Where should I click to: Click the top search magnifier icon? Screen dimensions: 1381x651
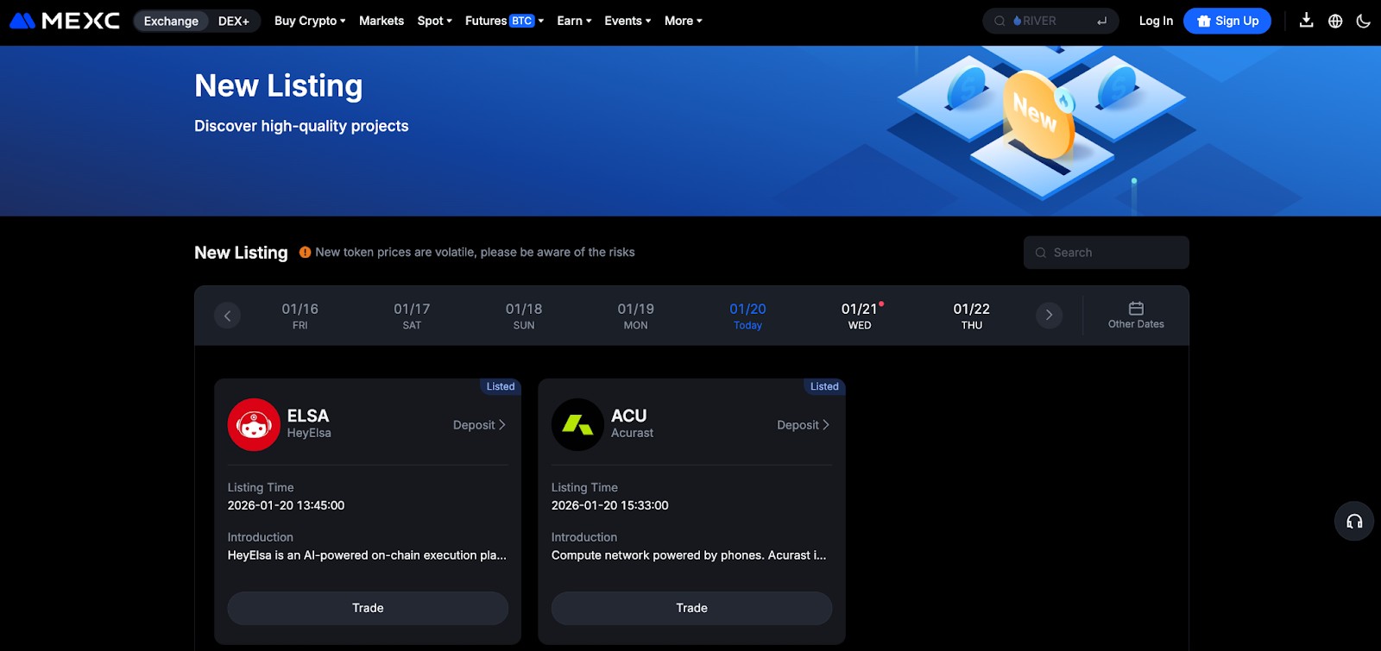point(999,21)
